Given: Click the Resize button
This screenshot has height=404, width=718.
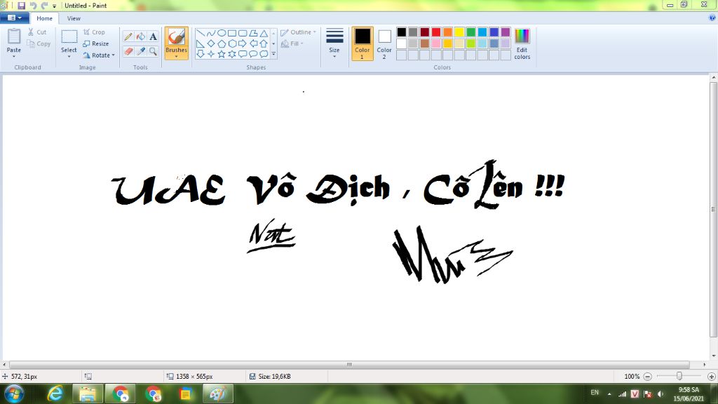Looking at the screenshot, I should click(96, 43).
